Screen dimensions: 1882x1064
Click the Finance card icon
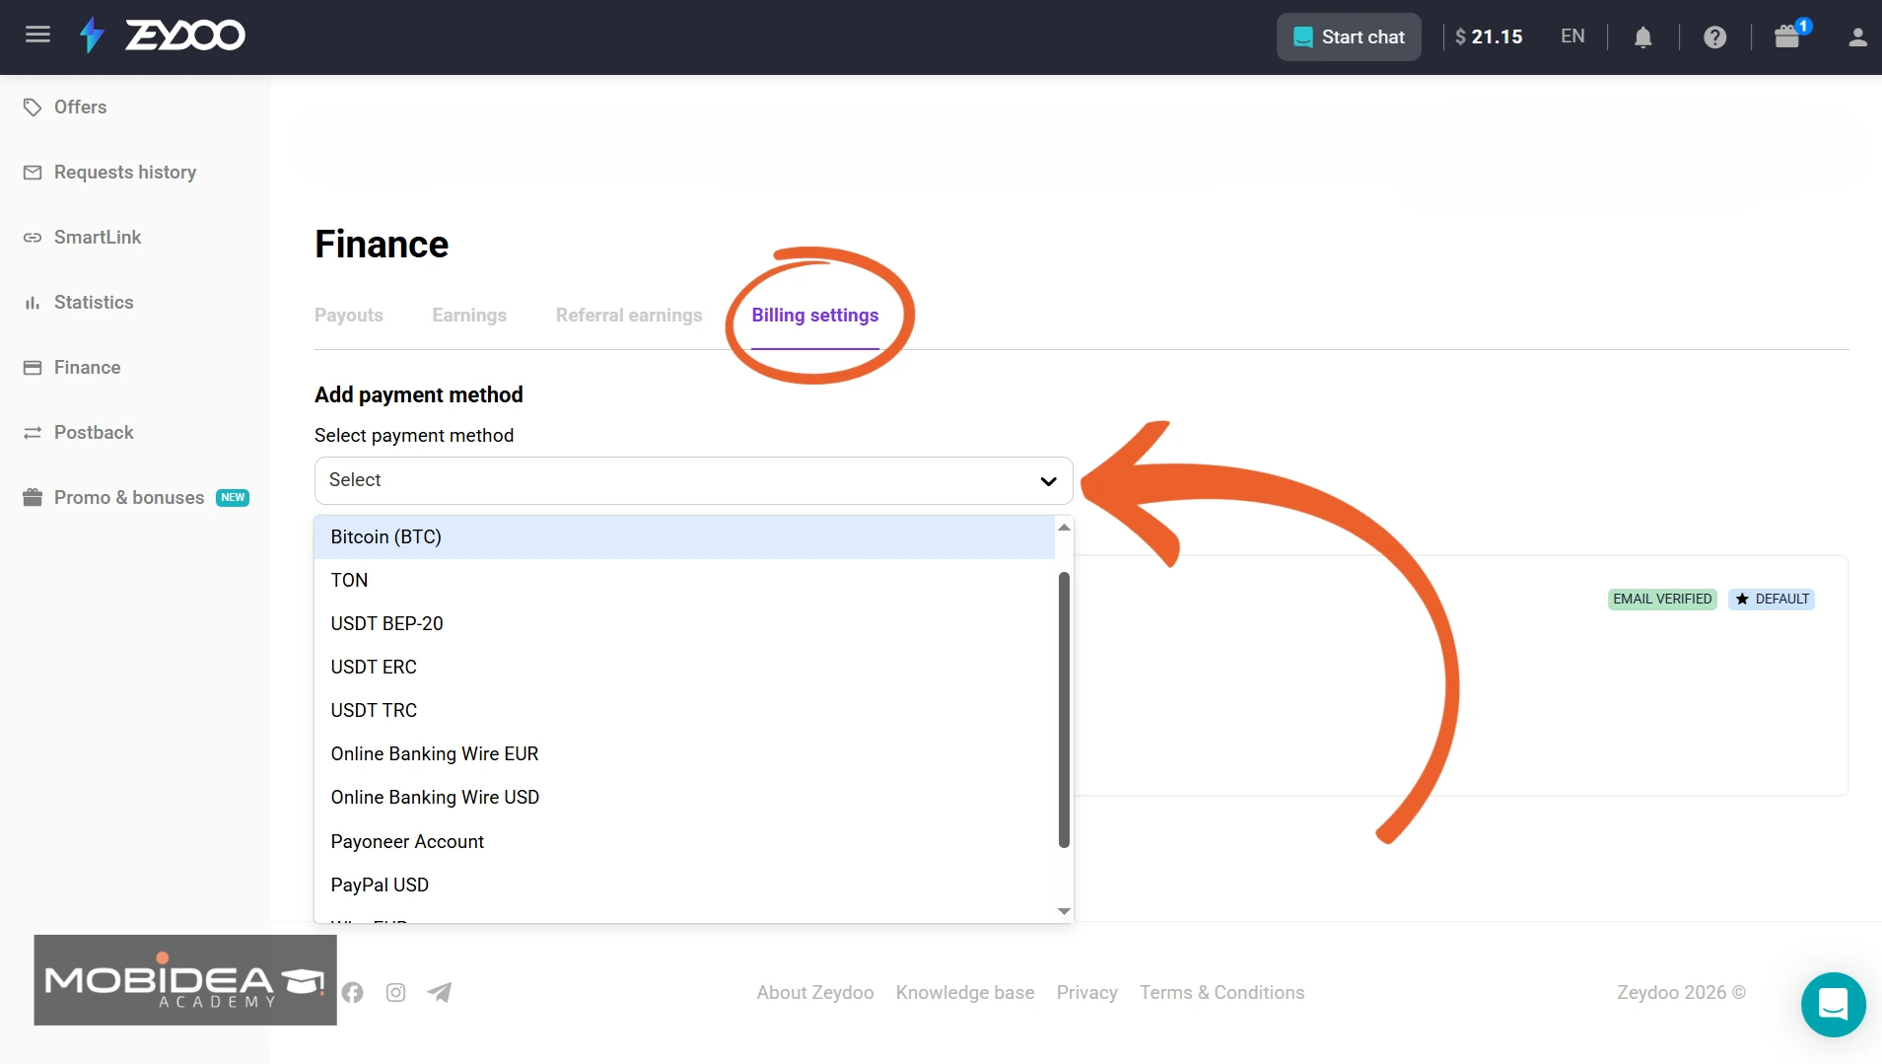pyautogui.click(x=33, y=368)
